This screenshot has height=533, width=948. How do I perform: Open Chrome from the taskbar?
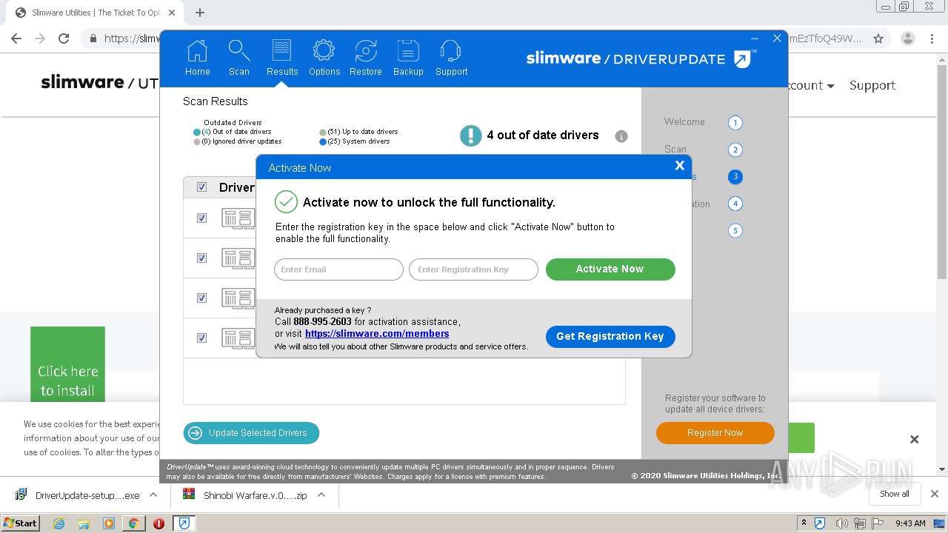click(x=133, y=523)
